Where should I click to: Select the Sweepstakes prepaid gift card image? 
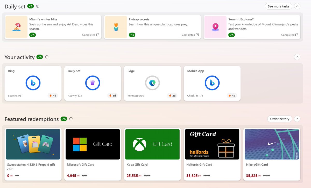click(33, 144)
